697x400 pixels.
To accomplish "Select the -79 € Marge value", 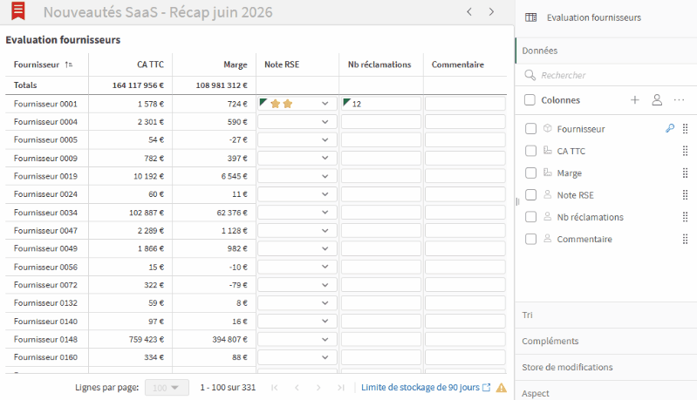I will click(x=238, y=285).
